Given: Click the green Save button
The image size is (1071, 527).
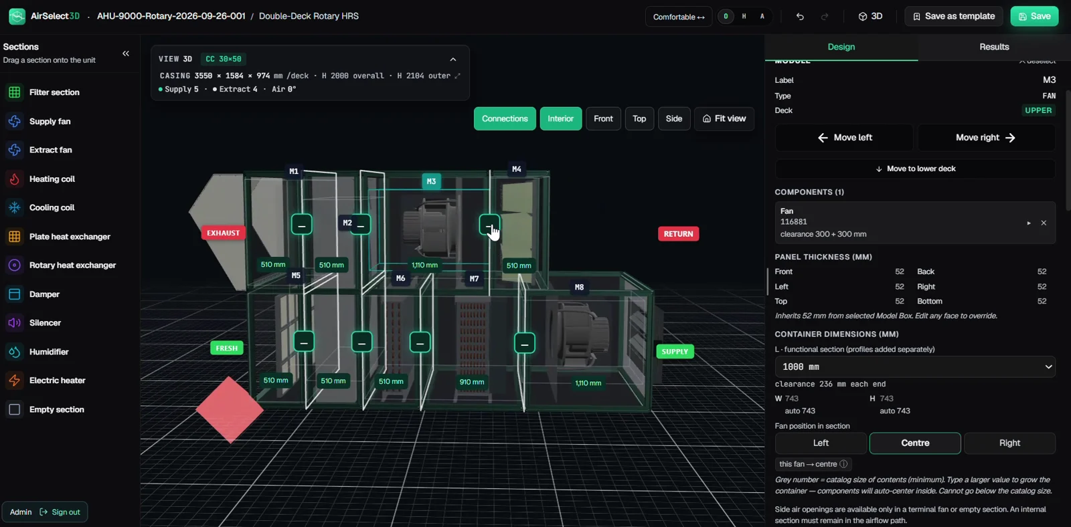Looking at the screenshot, I should pyautogui.click(x=1034, y=16).
